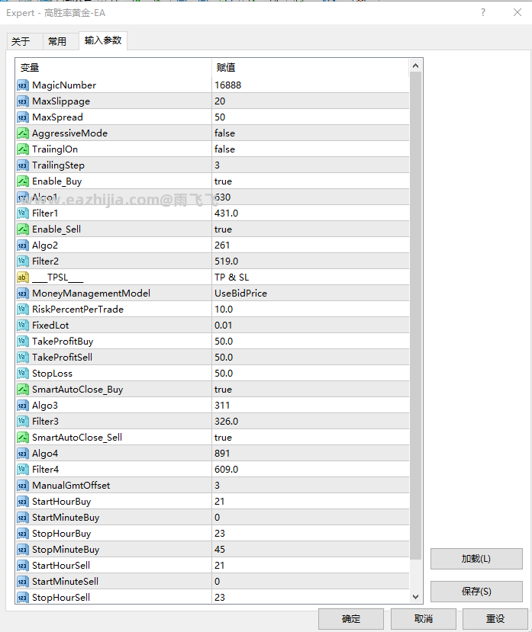Click the MaxSlippage row icon
The height and width of the screenshot is (632, 532).
tap(23, 101)
